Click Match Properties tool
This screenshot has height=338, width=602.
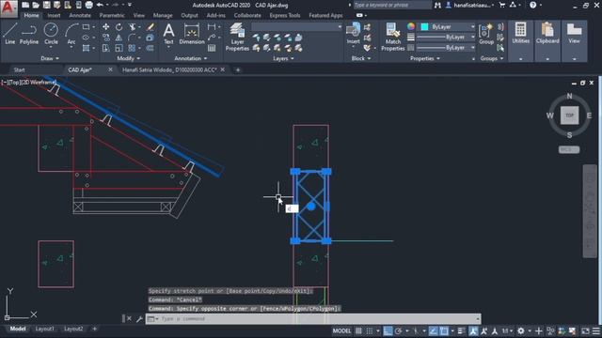click(393, 38)
